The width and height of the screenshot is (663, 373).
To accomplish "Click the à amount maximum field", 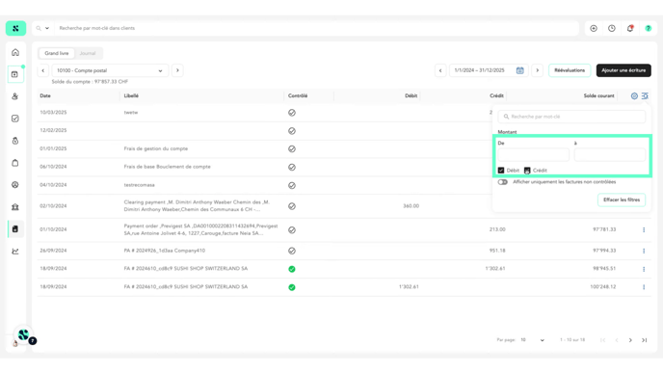I will tap(610, 155).
